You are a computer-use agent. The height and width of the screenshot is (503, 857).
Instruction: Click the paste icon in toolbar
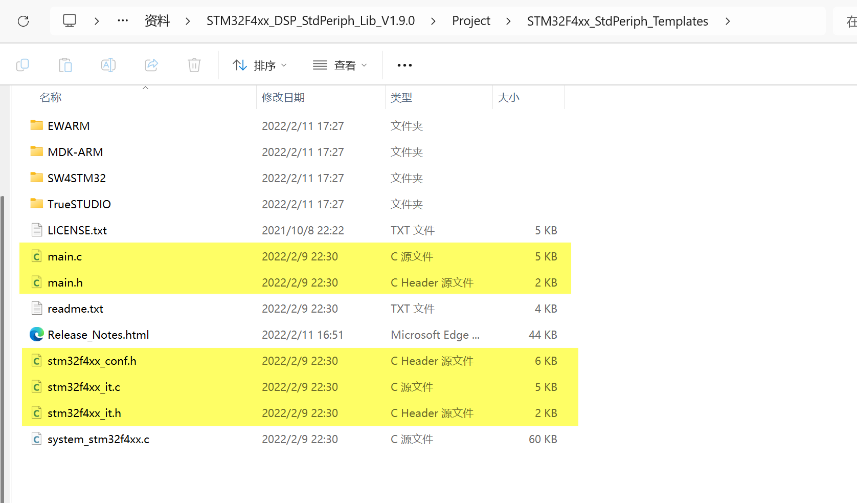65,65
